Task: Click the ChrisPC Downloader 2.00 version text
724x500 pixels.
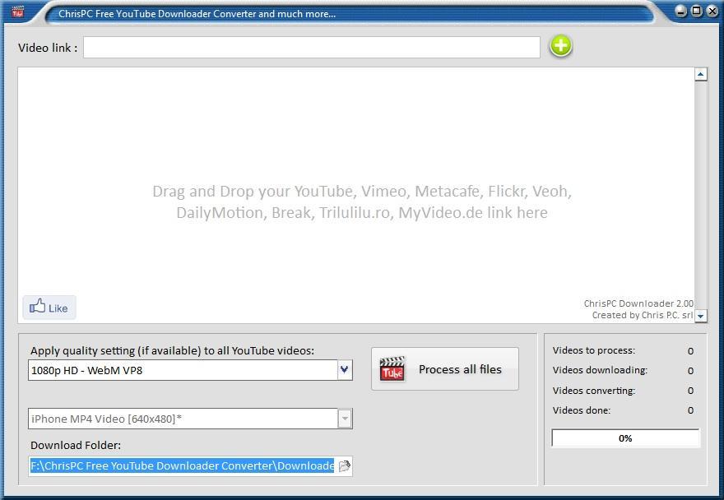Action: pyautogui.click(x=638, y=303)
